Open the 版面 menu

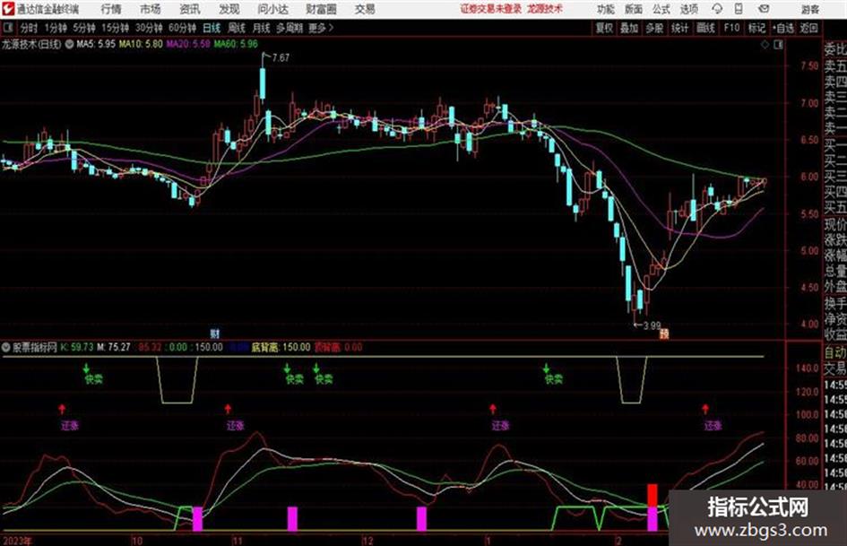coord(634,9)
